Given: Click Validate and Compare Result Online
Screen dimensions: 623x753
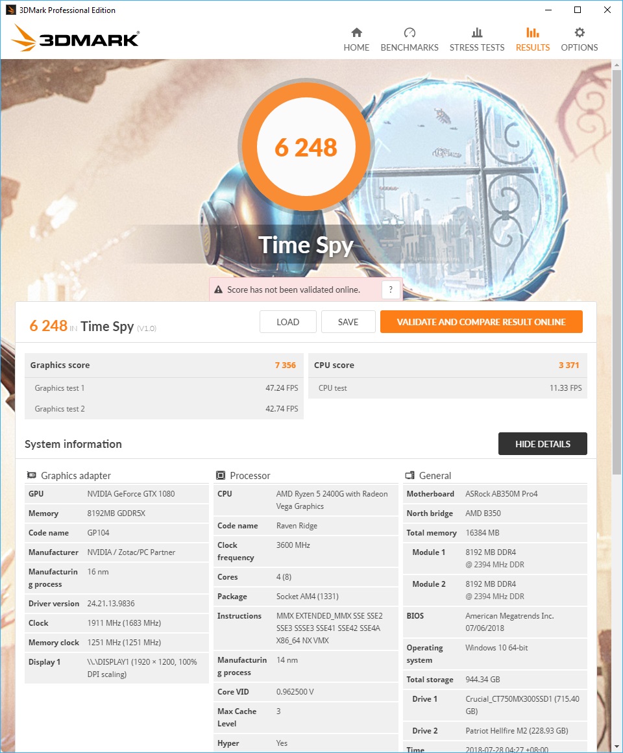Looking at the screenshot, I should coord(482,322).
